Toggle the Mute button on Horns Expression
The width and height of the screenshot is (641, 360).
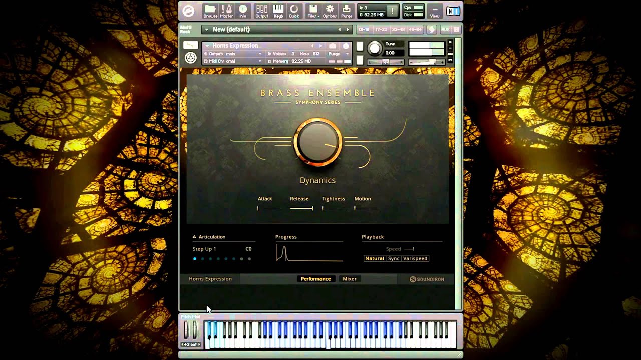pyautogui.click(x=360, y=60)
